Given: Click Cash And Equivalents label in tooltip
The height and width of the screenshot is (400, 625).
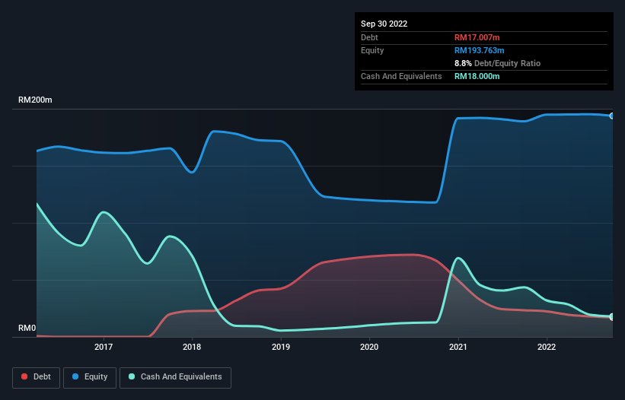Looking at the screenshot, I should (401, 76).
